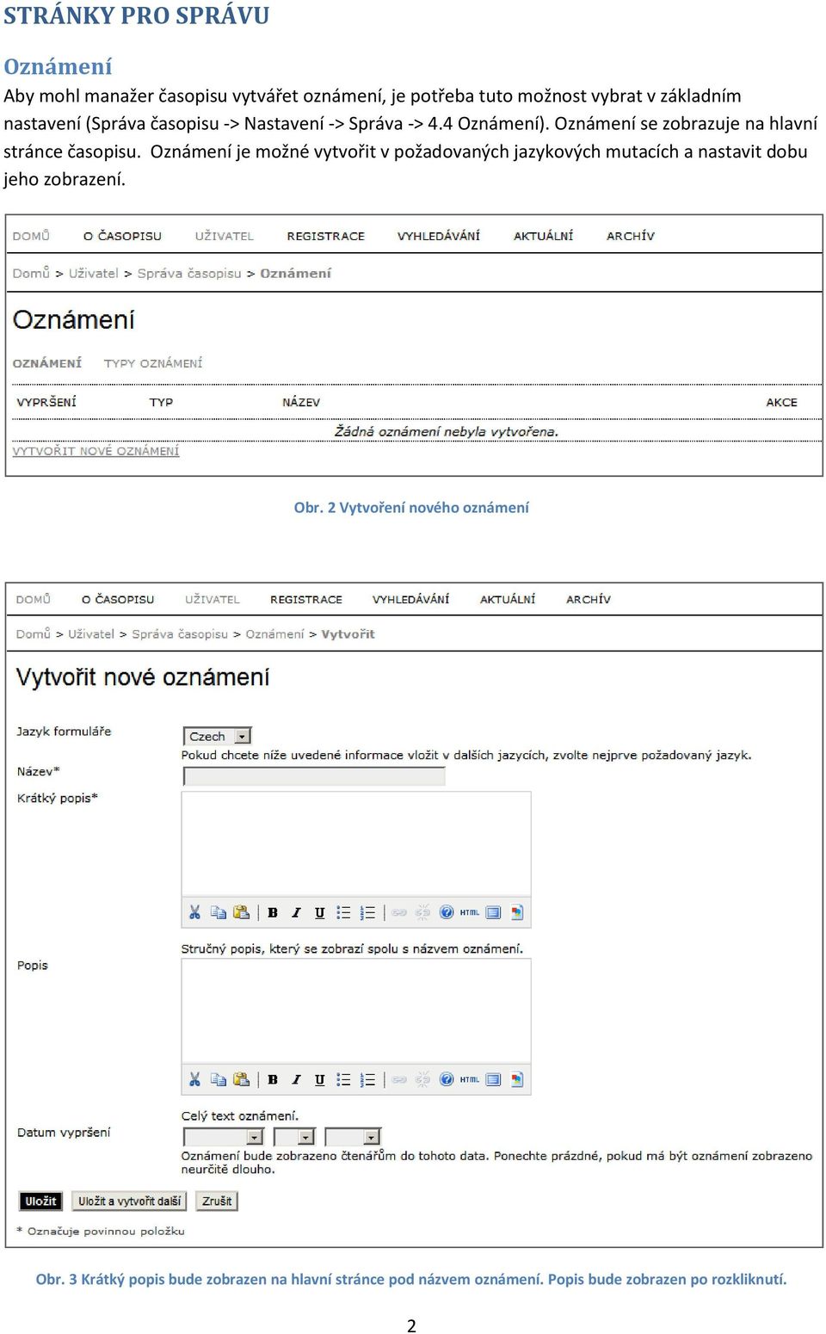Click the VYPRŠENÍ column header
This screenshot has width=826, height=1334.
pos(46,402)
